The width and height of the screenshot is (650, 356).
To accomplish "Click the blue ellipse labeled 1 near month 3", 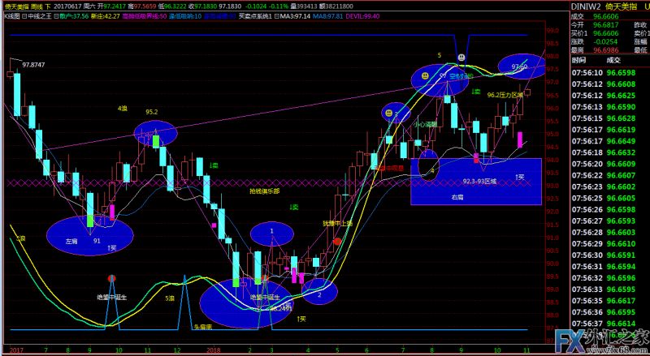I will click(272, 235).
